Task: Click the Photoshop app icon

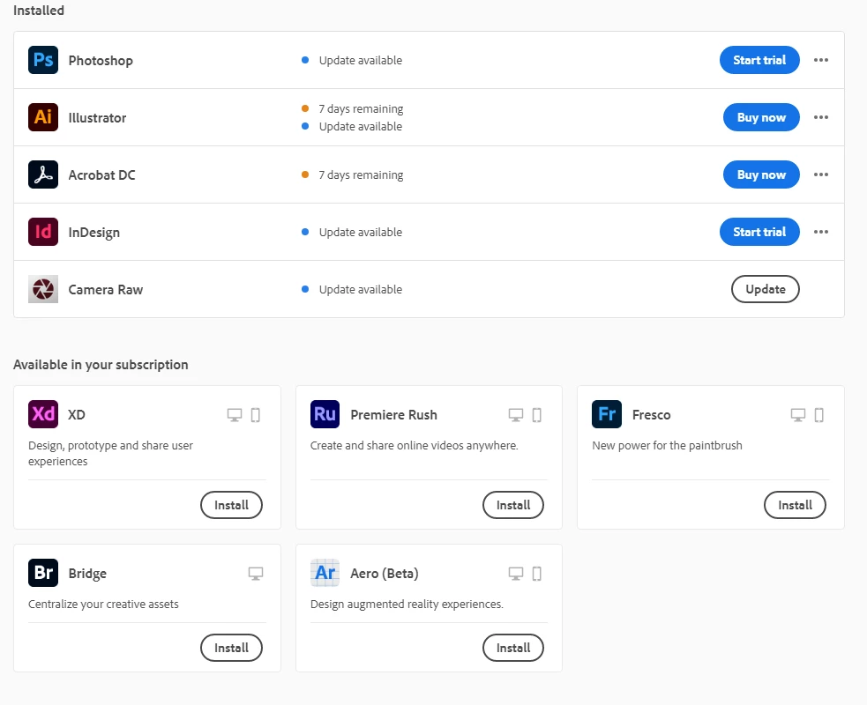Action: coord(43,60)
